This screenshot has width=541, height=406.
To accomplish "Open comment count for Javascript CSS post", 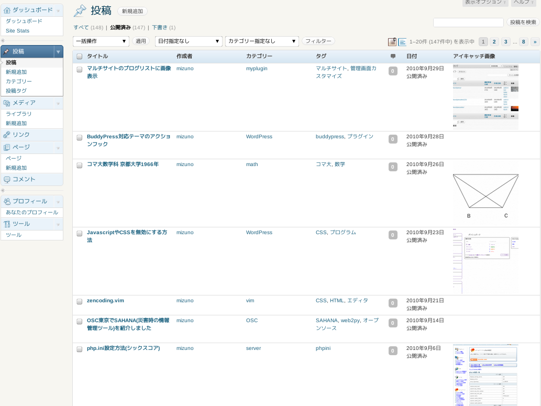I will click(393, 235).
